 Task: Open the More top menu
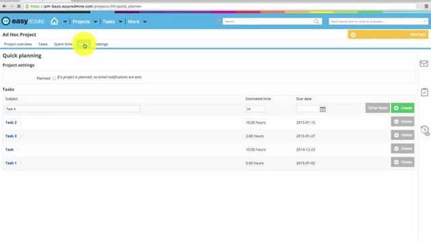point(133,22)
